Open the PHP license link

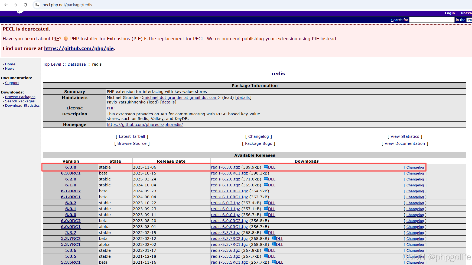(110, 108)
